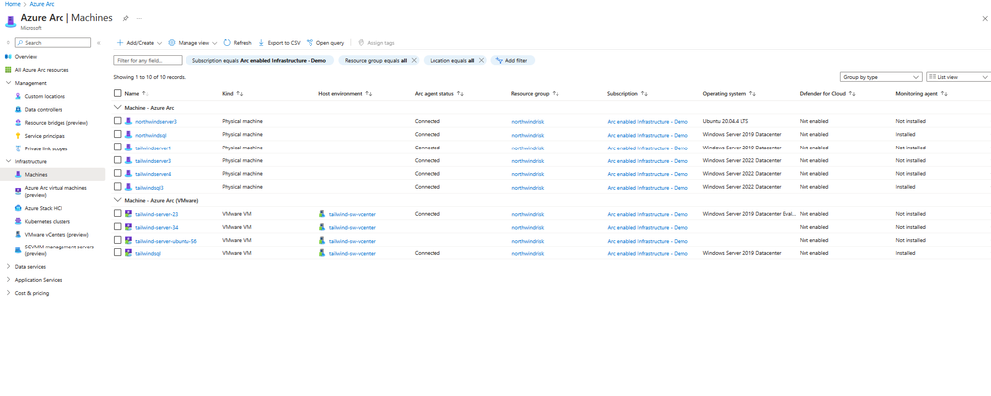Click the Export to CSV download icon
991x396 pixels.
tap(261, 43)
